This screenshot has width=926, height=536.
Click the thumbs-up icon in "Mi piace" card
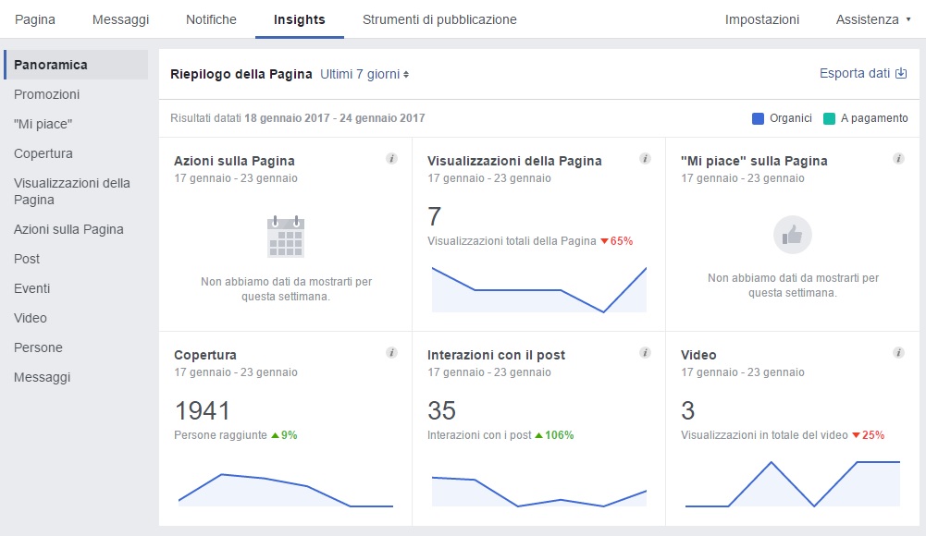[793, 235]
